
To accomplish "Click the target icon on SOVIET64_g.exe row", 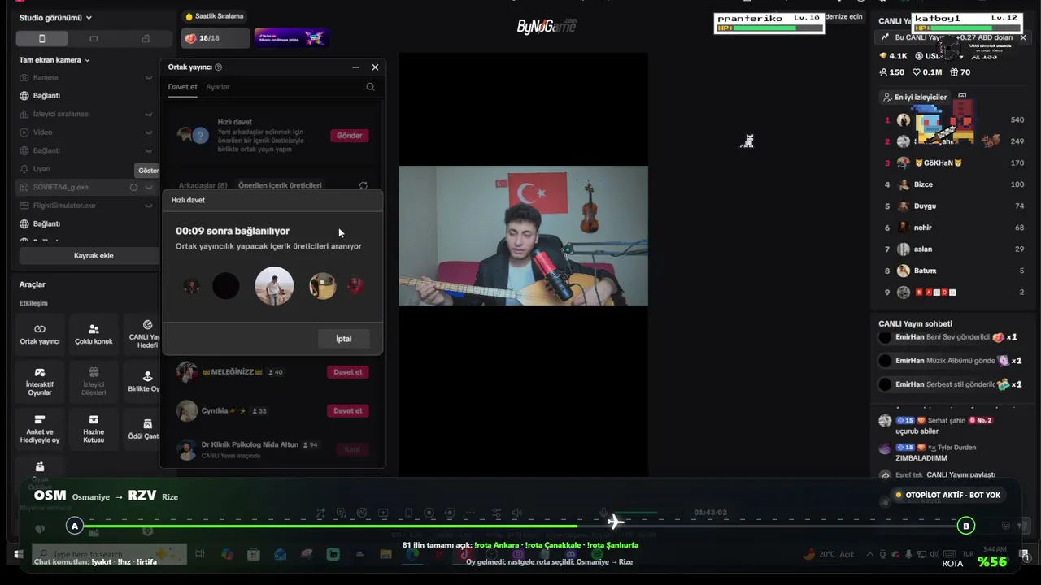I will (133, 188).
